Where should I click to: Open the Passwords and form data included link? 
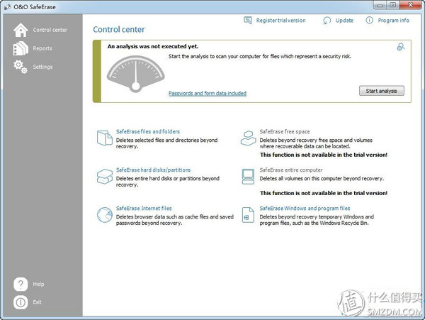point(208,94)
